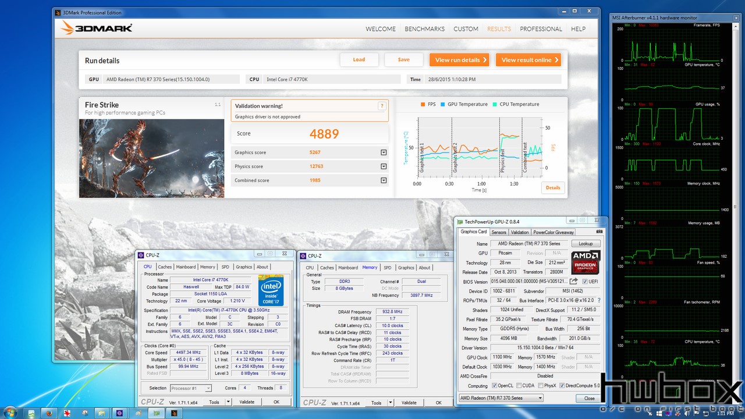
Task: Click the MSI Afterburner airplane tray icon
Action: click(650, 414)
